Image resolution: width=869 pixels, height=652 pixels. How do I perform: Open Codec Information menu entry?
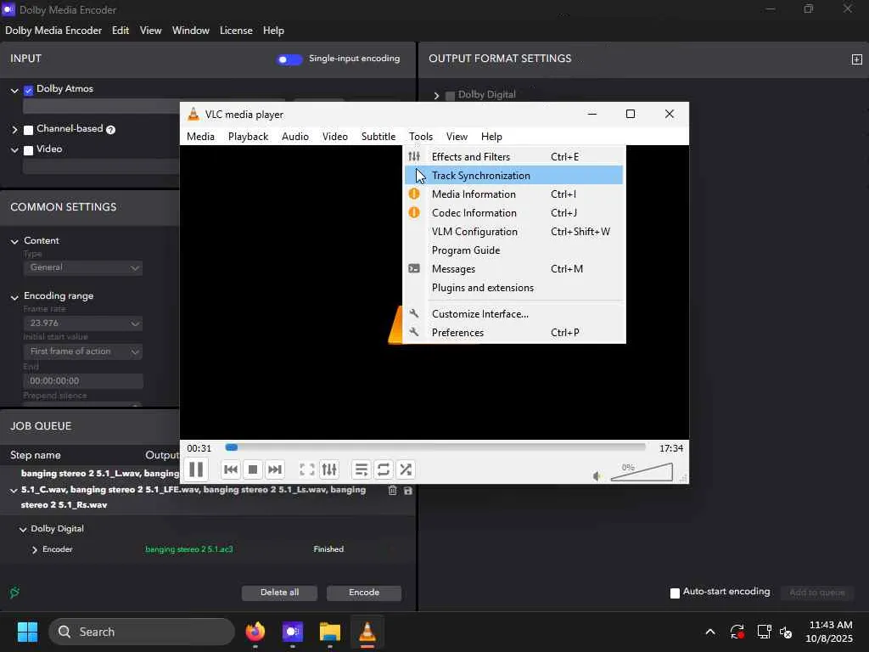513,213
